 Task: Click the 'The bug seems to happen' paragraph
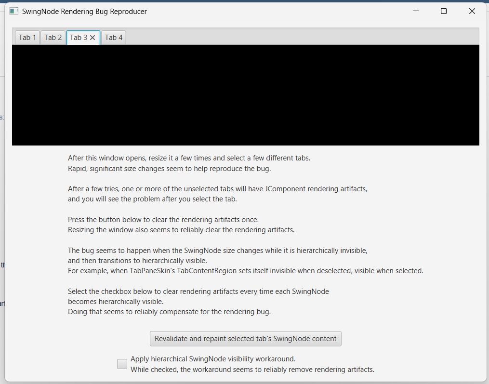(217, 251)
